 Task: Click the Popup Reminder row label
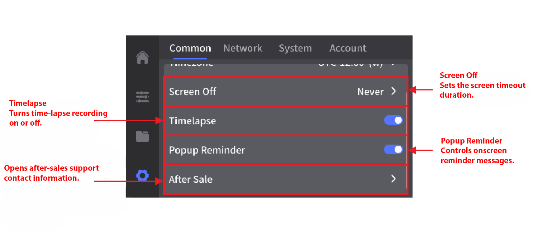click(x=207, y=150)
